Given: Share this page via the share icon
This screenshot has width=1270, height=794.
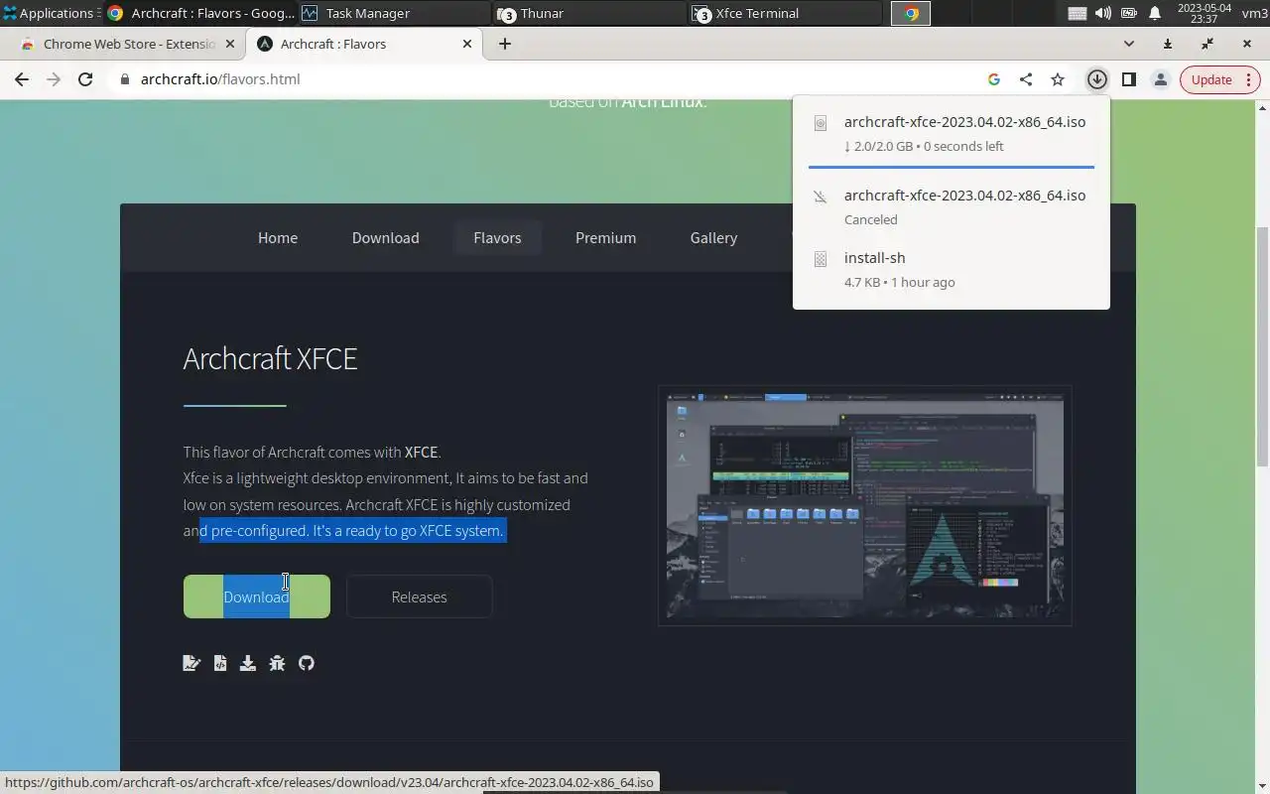Looking at the screenshot, I should point(1026,79).
